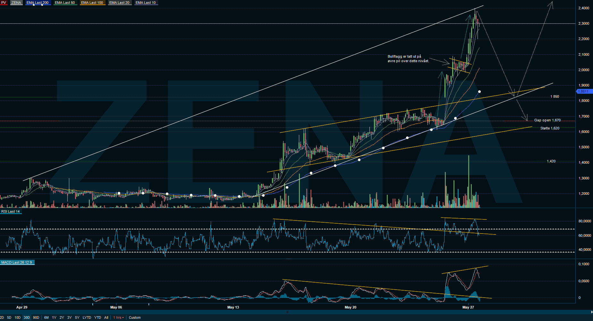This screenshot has height=321, width=593.
Task: Click the May 06 date label
Action: click(x=116, y=307)
